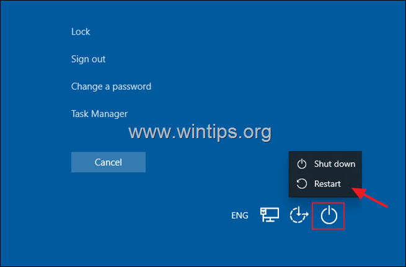The width and height of the screenshot is (406, 267).
Task: Sign out of the current account
Action: 88,59
